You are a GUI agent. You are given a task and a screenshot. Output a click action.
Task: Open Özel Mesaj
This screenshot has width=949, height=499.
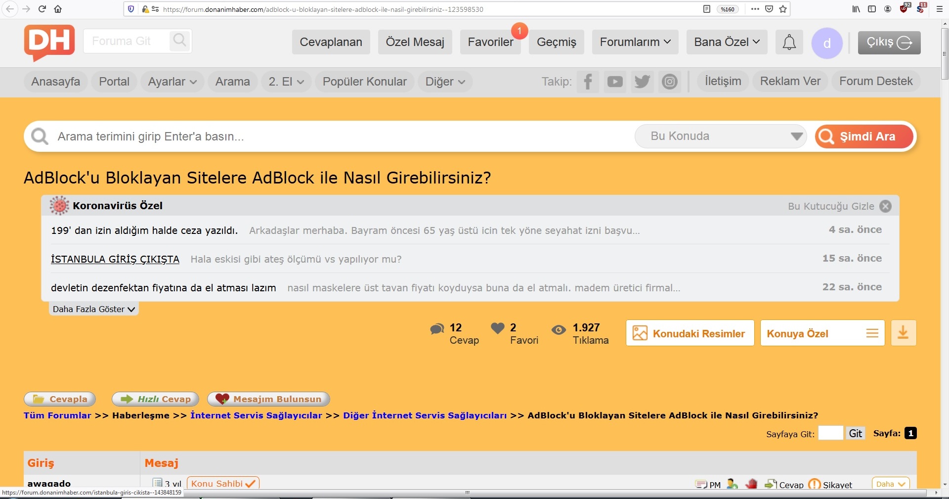coord(415,42)
